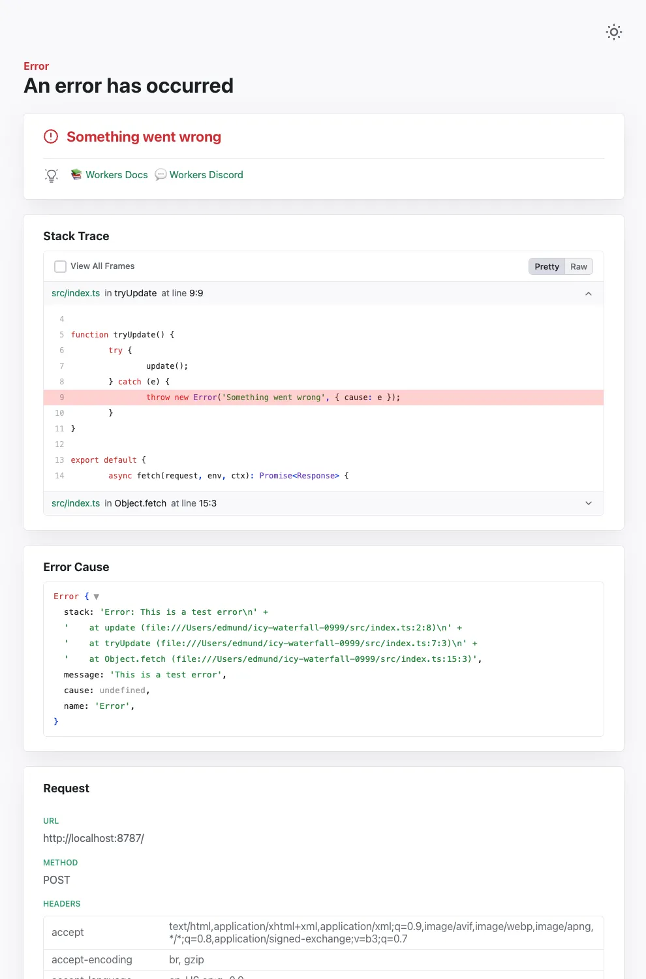The width and height of the screenshot is (646, 979).
Task: Toggle the light/dark theme sun icon
Action: [613, 32]
